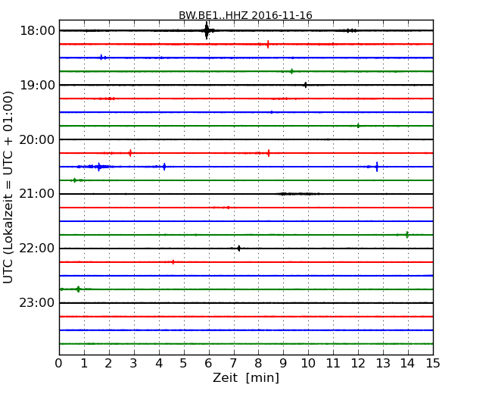Select the red spike near minute 8 on 18:15 trace
Image resolution: width=492 pixels, height=394 pixels.
[x=268, y=44]
